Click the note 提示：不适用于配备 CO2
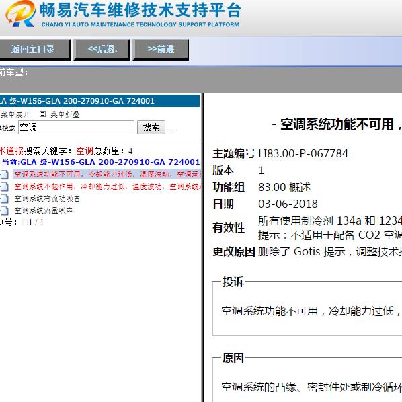402x402 pixels. (x=330, y=235)
